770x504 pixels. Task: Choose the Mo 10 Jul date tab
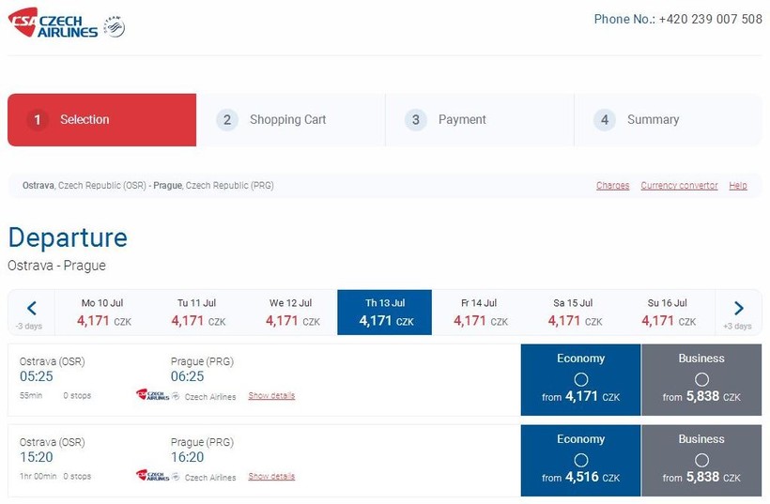pos(102,313)
